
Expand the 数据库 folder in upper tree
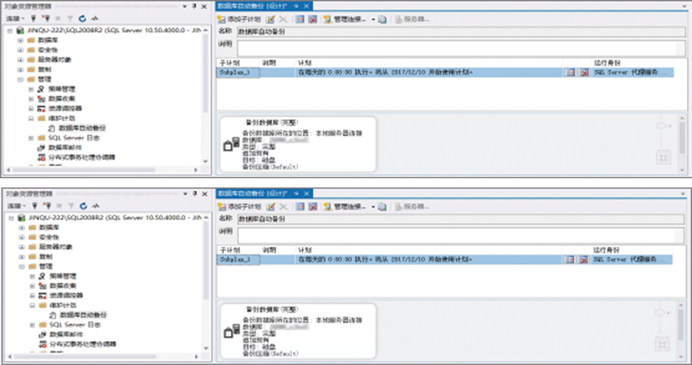(x=20, y=40)
